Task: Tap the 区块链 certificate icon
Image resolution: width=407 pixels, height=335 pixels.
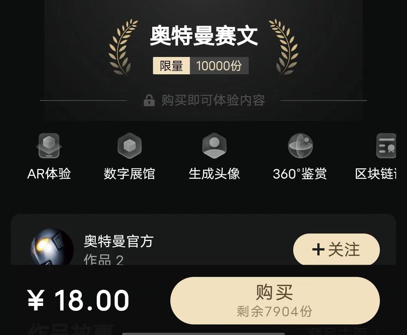Action: (x=386, y=146)
